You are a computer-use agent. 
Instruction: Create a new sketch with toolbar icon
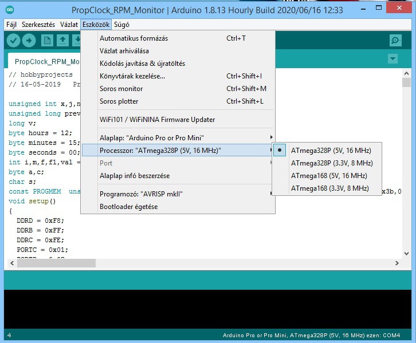click(x=47, y=41)
